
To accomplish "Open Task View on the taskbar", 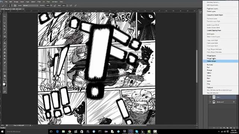I will 51,131.
